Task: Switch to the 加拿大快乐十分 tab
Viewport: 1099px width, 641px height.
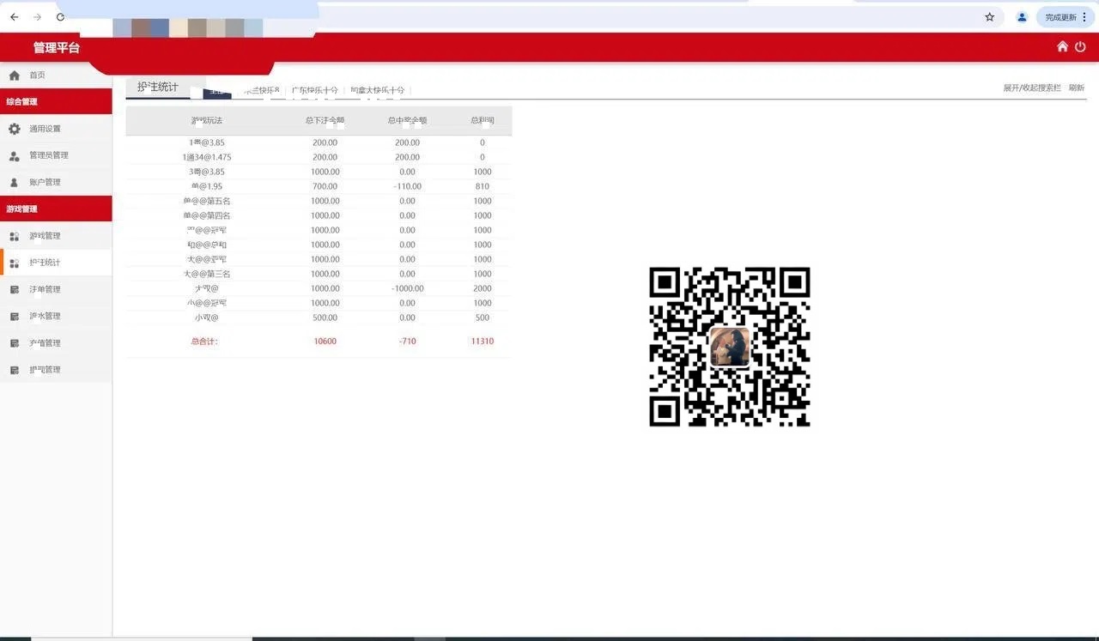Action: click(377, 90)
